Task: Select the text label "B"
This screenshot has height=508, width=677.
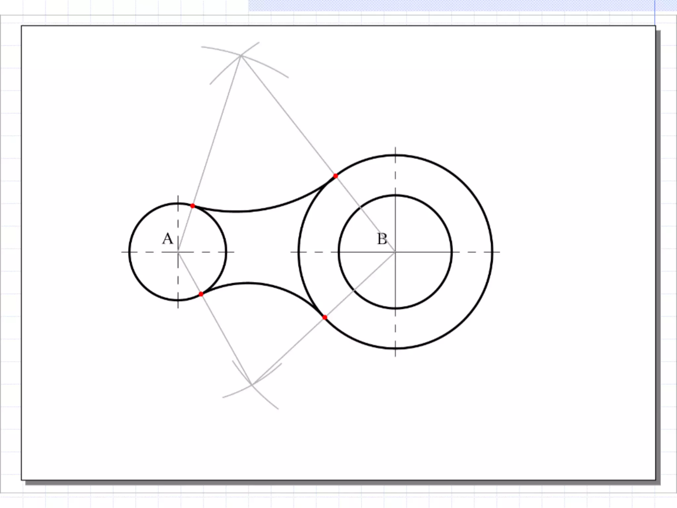Action: (x=382, y=239)
